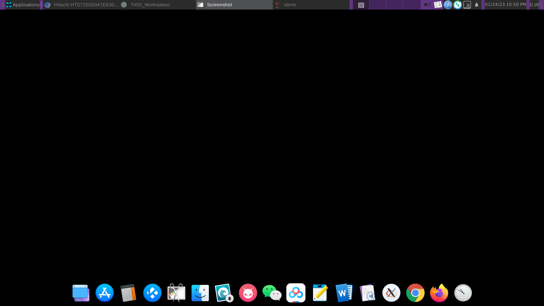544x306 pixels.
Task: Open Kodi media center from dock
Action: click(152, 293)
